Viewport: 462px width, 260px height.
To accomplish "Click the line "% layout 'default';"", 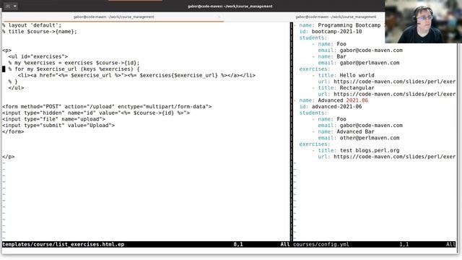I will pos(32,25).
